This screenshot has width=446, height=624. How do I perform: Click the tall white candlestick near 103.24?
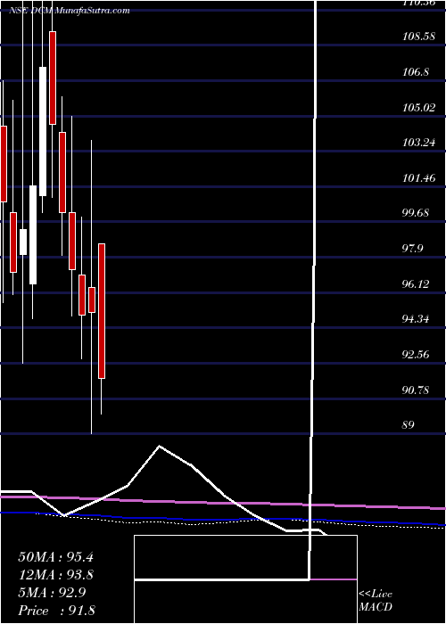click(x=43, y=131)
